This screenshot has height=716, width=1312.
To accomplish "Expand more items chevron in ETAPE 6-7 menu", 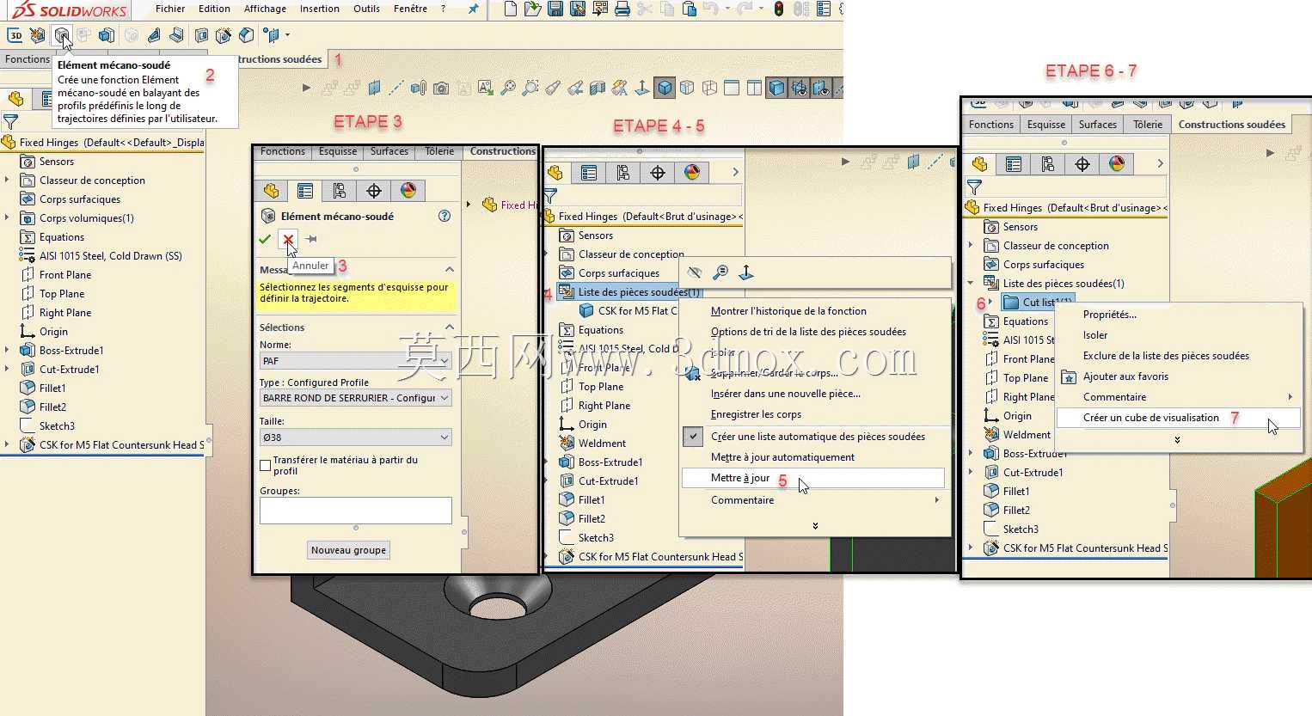I will (1177, 440).
